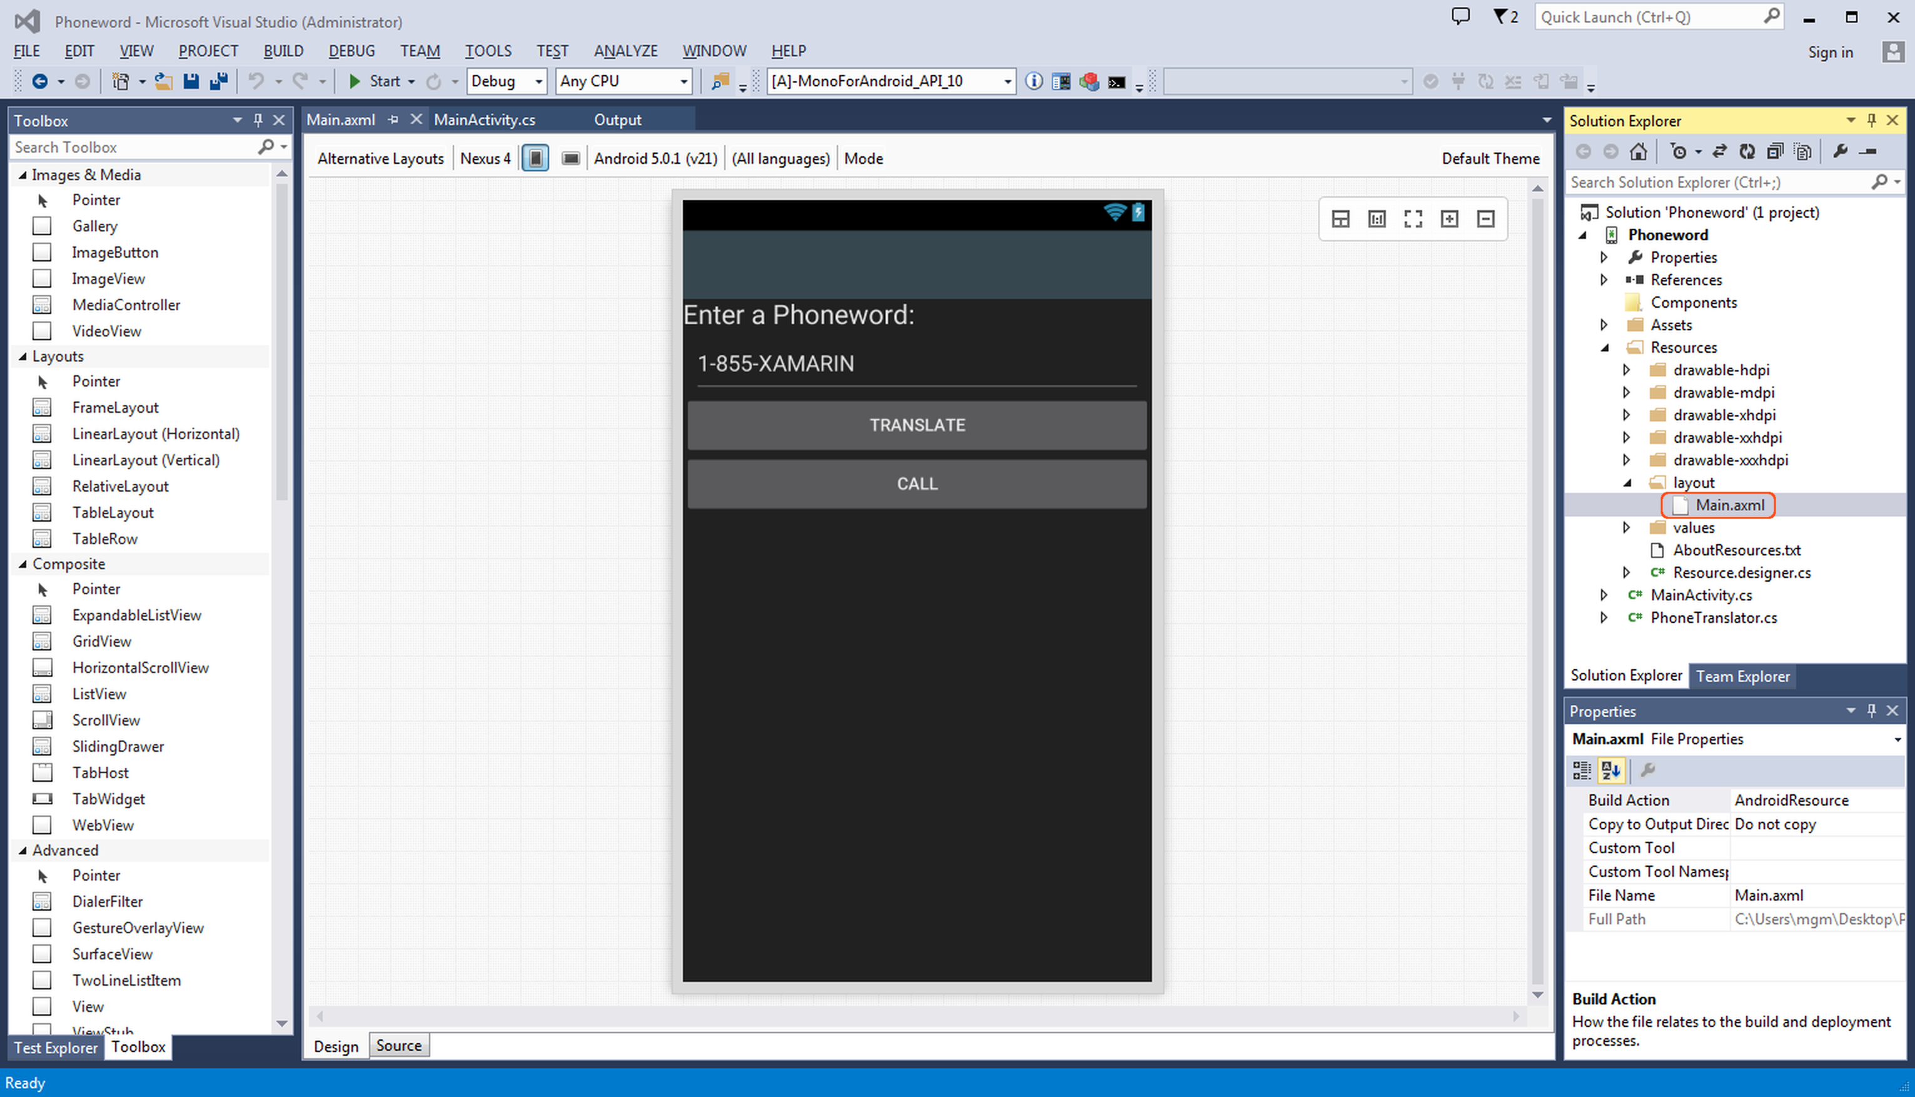Click the Search Toolbox input field
Screen dimensions: 1915x1097
coord(132,147)
